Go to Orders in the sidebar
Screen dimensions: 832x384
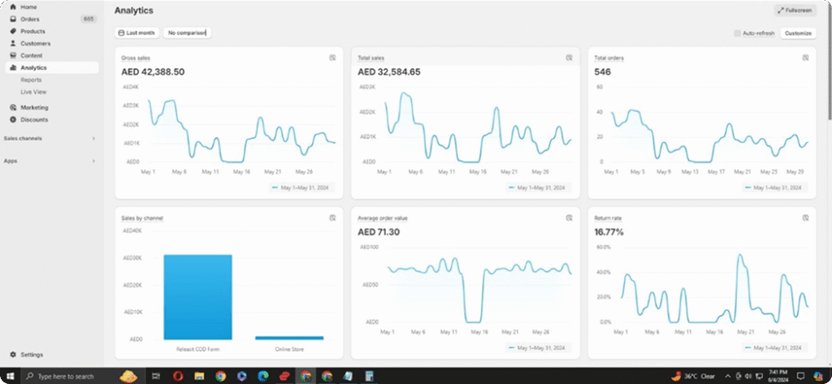tap(30, 19)
